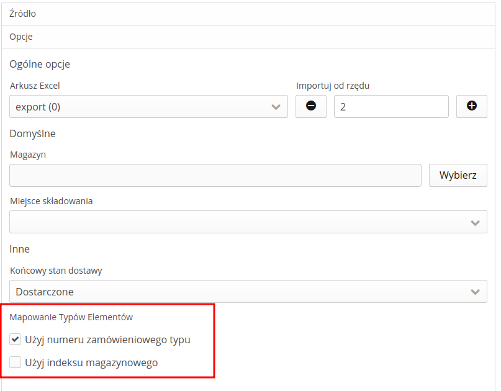The image size is (501, 391).
Task: Click the Użyj indeksu magazynowego label text
Action: (x=91, y=362)
